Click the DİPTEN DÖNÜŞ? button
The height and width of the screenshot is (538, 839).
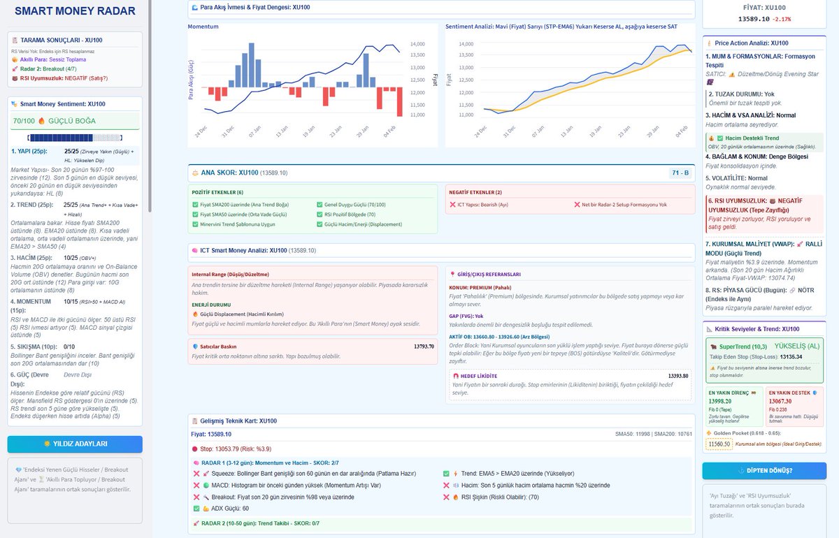tap(764, 470)
